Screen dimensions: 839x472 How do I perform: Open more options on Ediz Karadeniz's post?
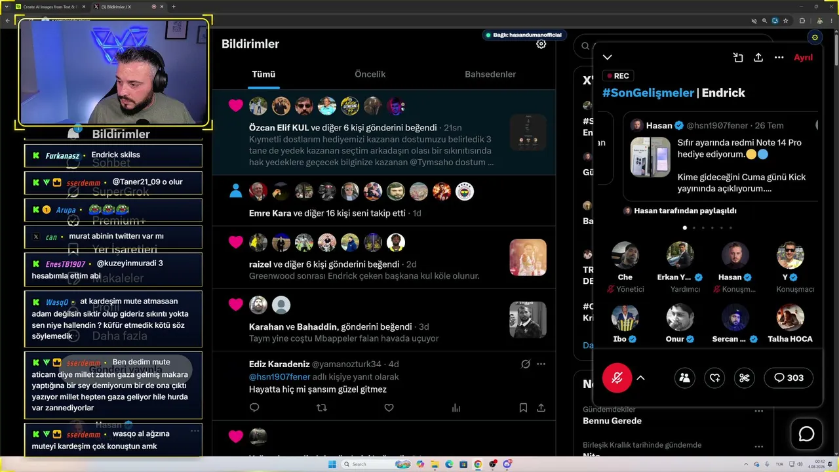pos(541,364)
